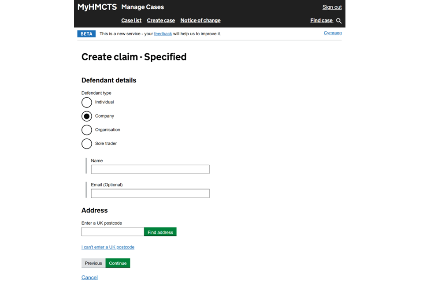Choose the Company radio button

click(x=87, y=116)
